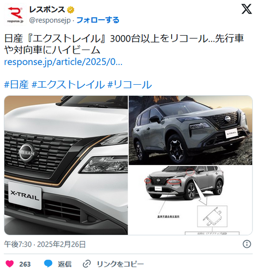Open the レスポンス display name
This screenshot has width=258, height=269.
pos(47,10)
